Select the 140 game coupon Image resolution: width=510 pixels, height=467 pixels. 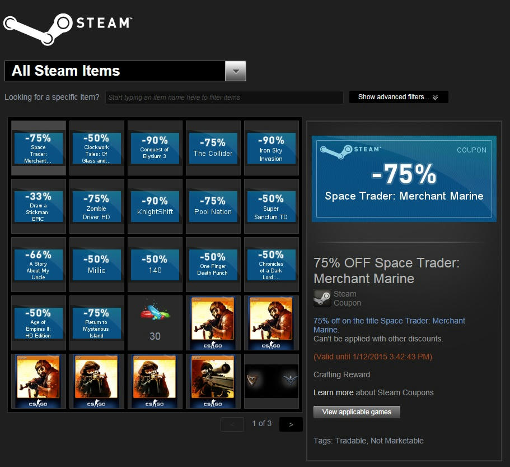tap(155, 265)
